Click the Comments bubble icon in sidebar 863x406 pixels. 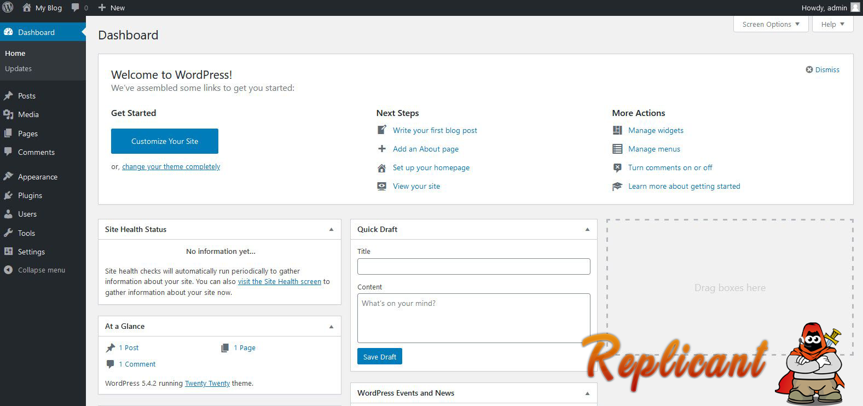pos(8,152)
